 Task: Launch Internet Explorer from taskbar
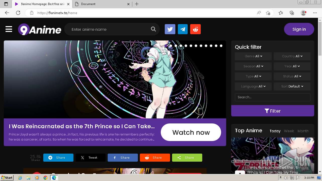point(20,178)
